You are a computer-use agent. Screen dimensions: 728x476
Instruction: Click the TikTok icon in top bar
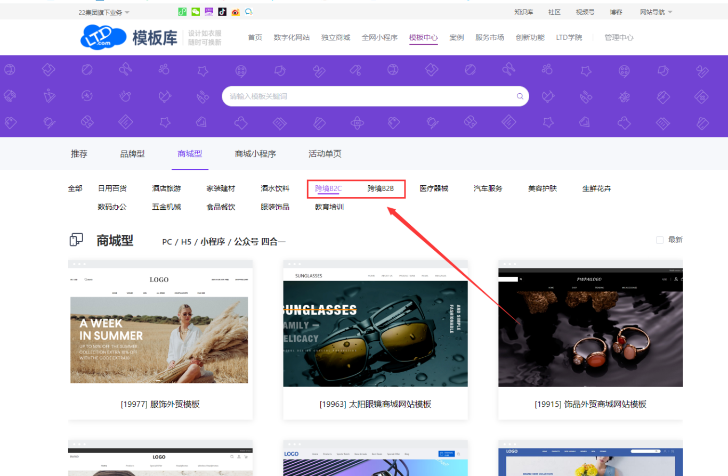[x=222, y=12]
